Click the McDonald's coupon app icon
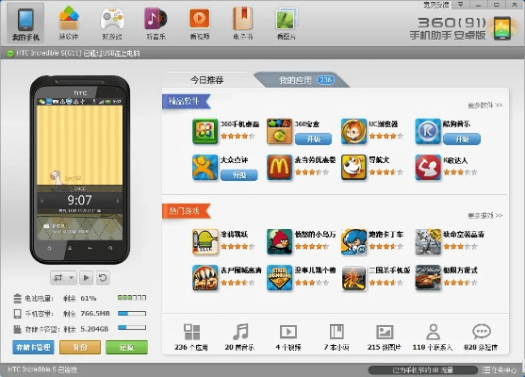 coord(279,168)
